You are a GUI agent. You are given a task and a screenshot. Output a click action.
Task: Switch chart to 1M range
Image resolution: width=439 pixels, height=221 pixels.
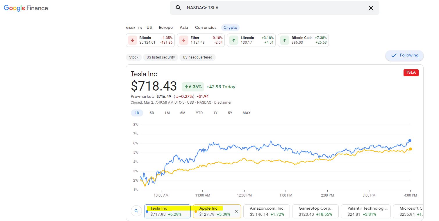click(167, 113)
